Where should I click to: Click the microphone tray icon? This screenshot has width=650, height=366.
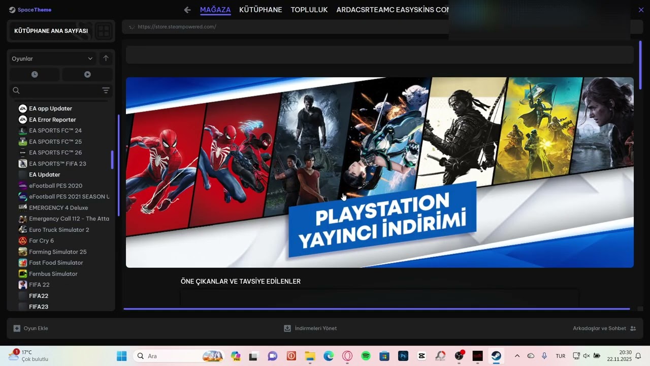click(544, 356)
